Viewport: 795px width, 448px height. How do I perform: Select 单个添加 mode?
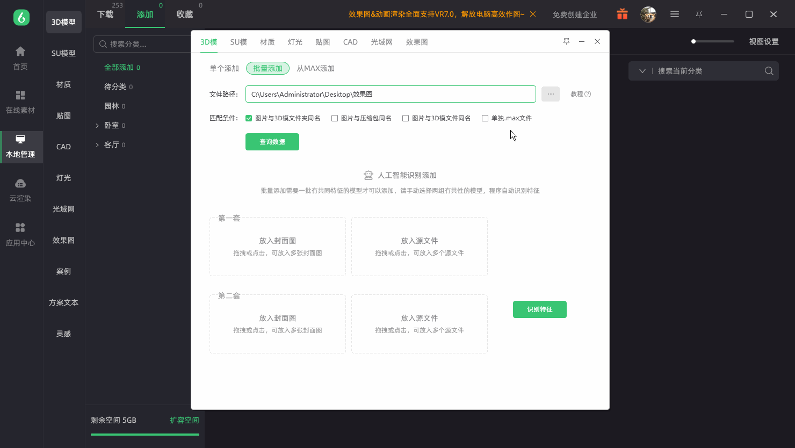click(x=224, y=68)
